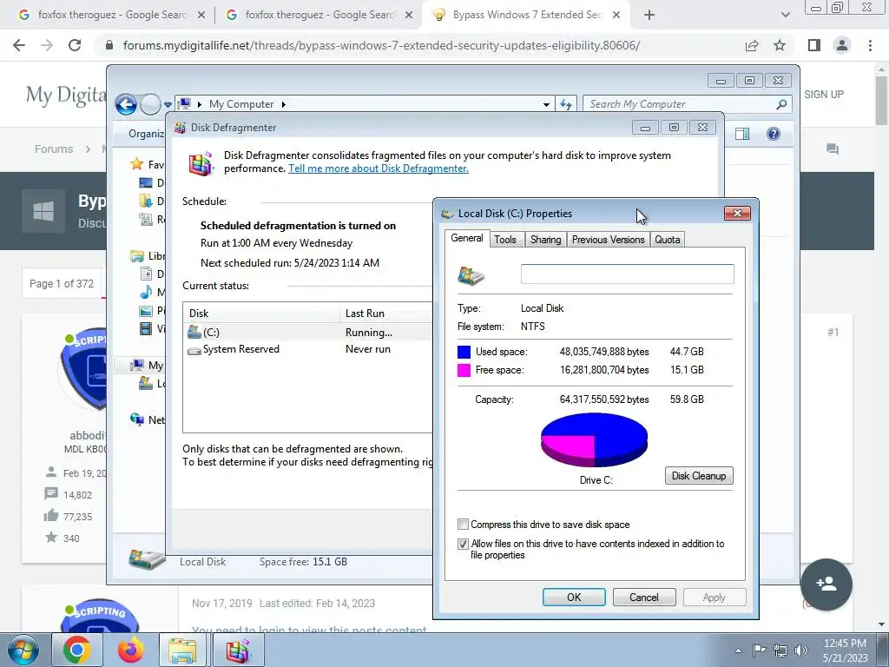The width and height of the screenshot is (889, 667).
Task: Switch to first foxfox theroguez tab
Action: click(112, 15)
